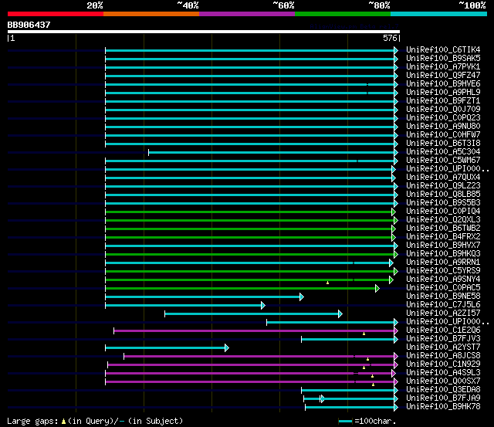Click the cyan 100char scale bar in the legend

(x=346, y=422)
